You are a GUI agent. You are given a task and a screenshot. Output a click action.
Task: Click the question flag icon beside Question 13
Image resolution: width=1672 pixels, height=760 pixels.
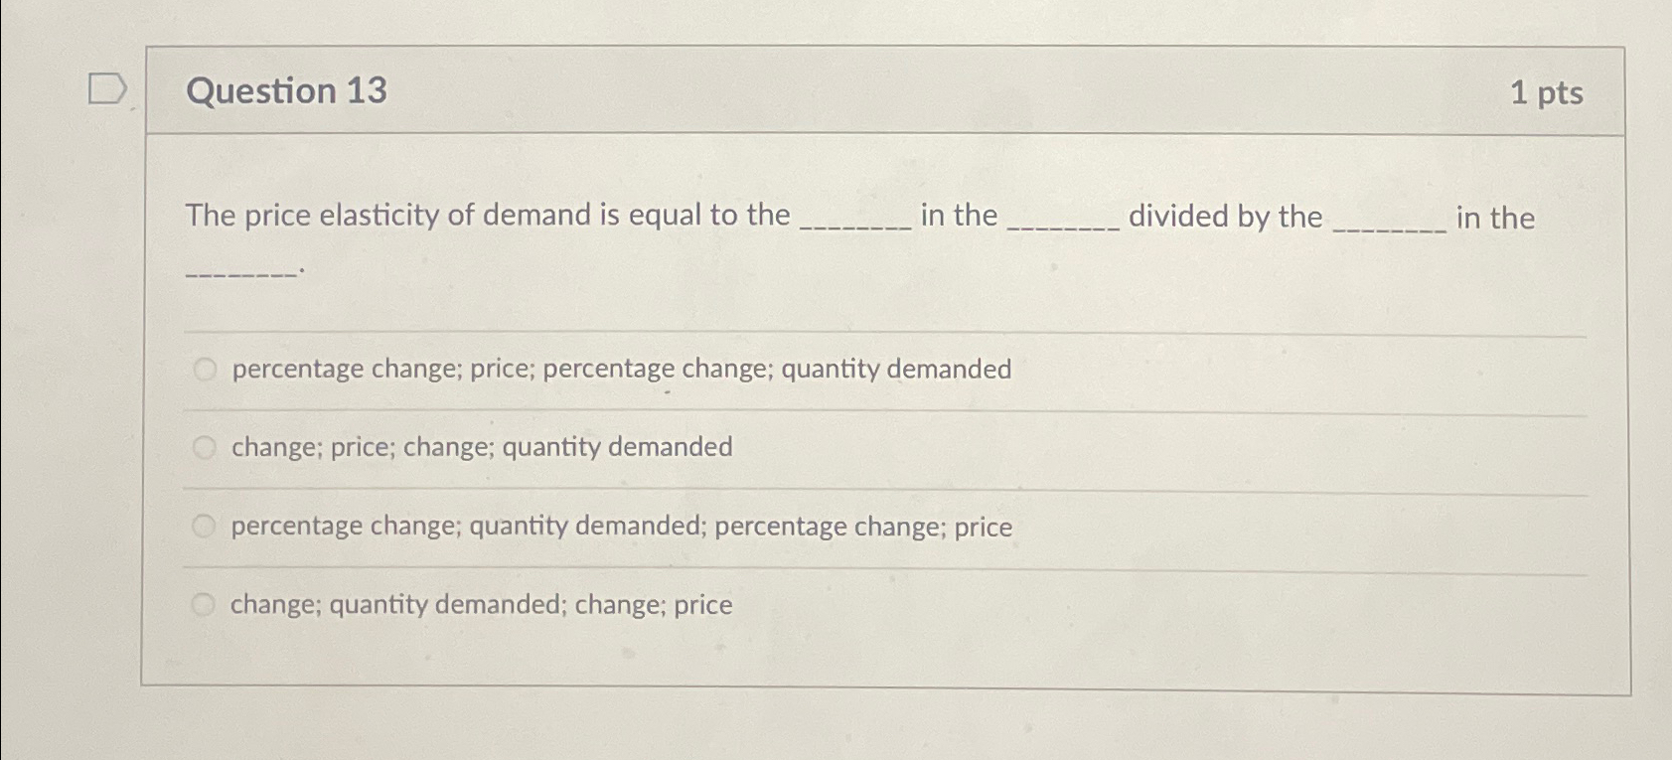106,89
